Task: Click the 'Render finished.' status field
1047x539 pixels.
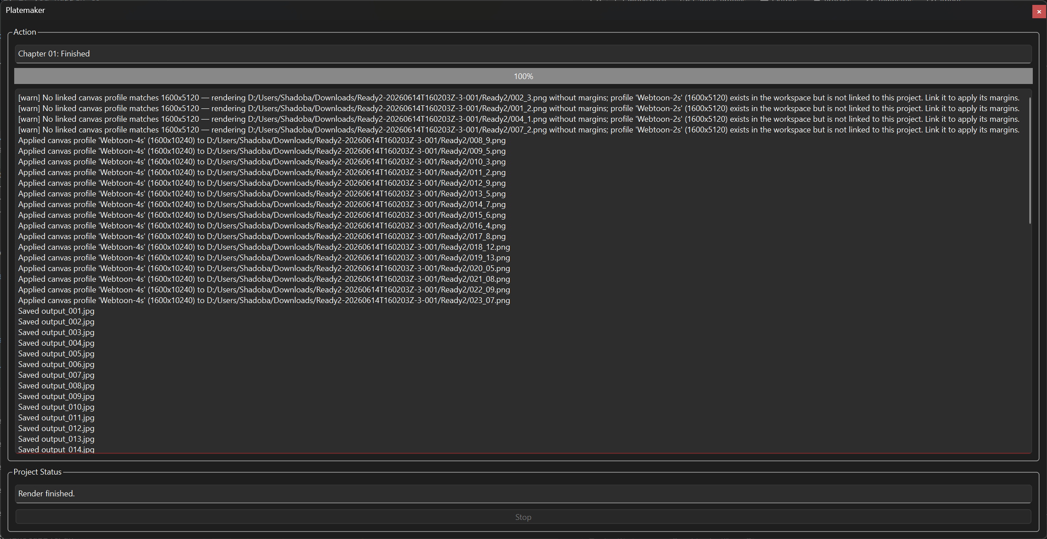Action: (523, 494)
